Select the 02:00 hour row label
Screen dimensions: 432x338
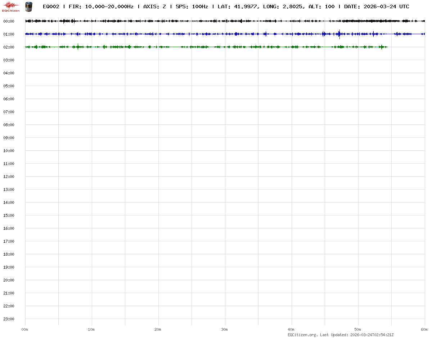pos(9,47)
